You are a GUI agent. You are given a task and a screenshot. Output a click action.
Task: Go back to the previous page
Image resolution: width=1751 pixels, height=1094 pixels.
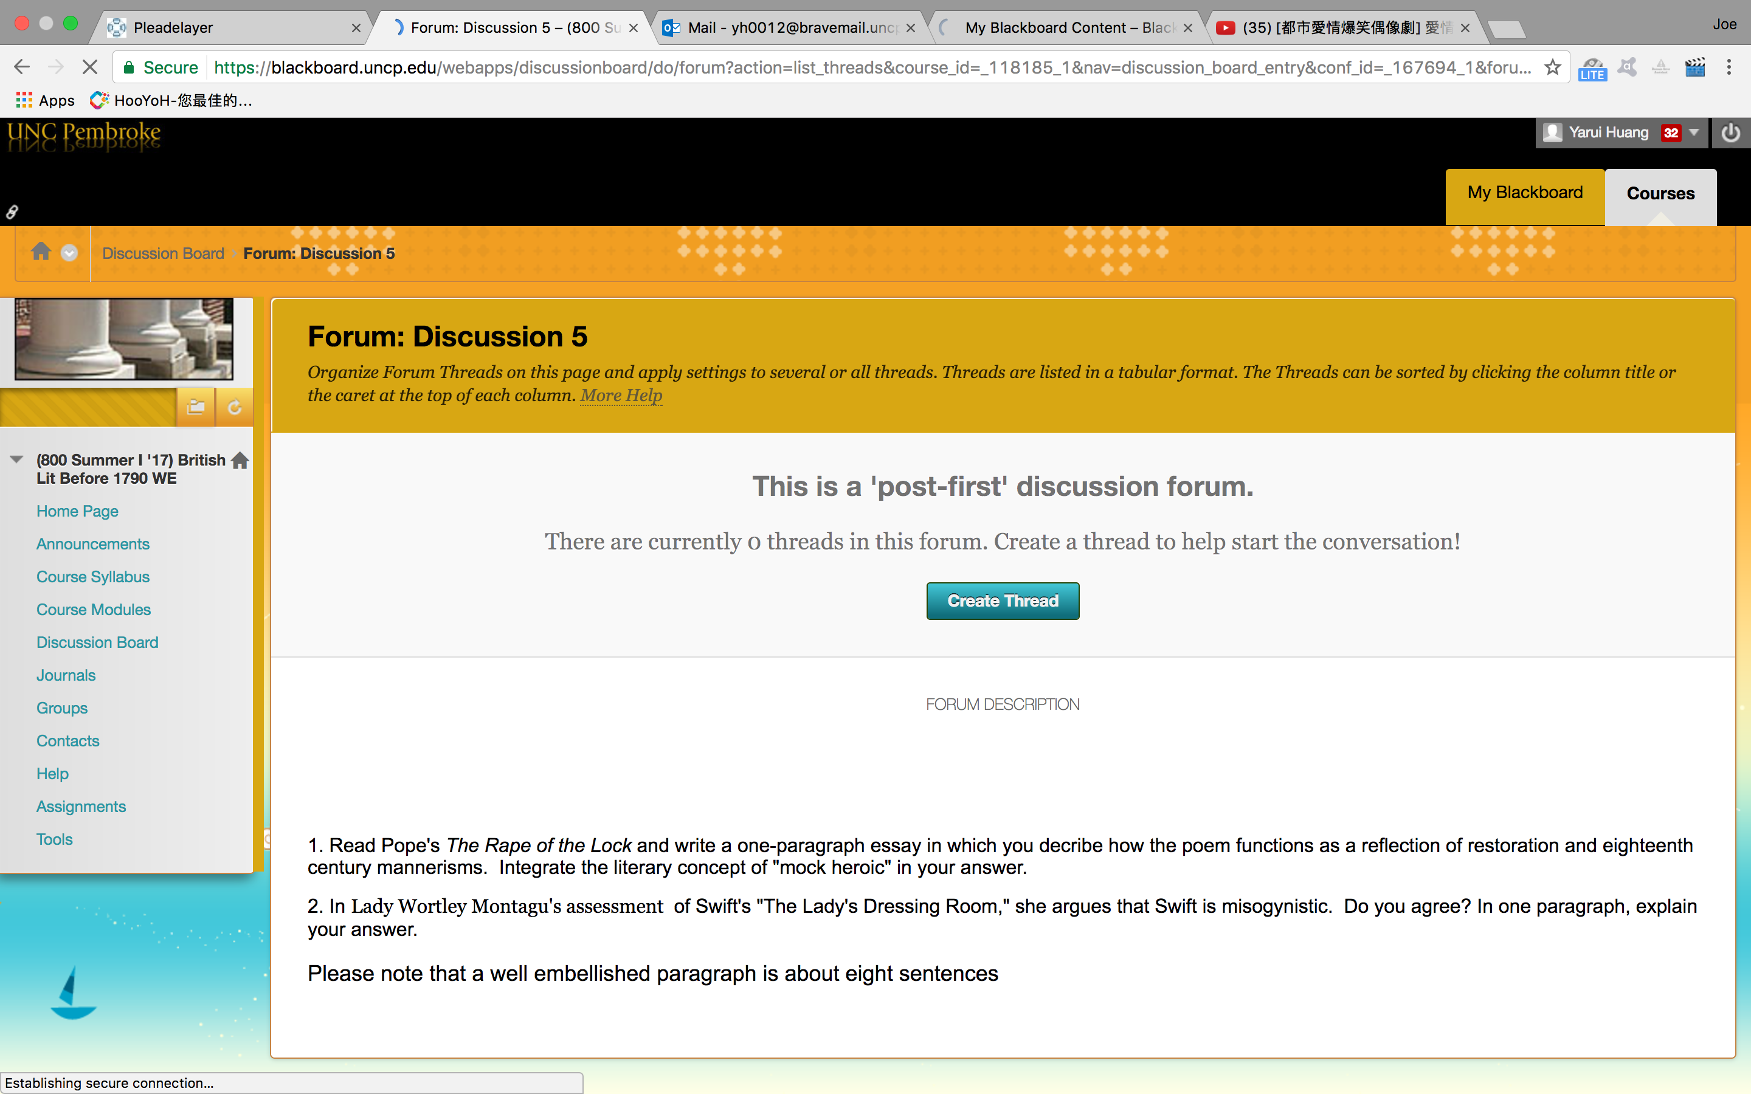(22, 67)
